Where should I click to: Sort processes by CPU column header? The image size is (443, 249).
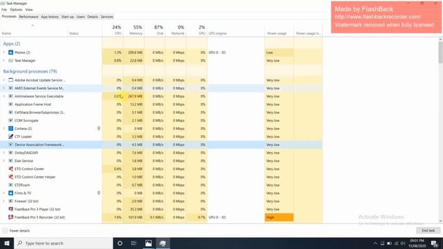click(x=113, y=30)
